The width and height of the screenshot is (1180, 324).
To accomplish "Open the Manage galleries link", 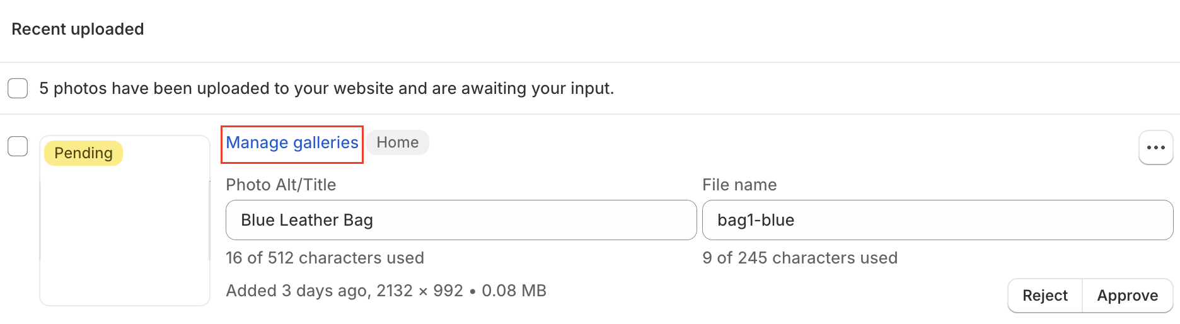I will coord(292,143).
